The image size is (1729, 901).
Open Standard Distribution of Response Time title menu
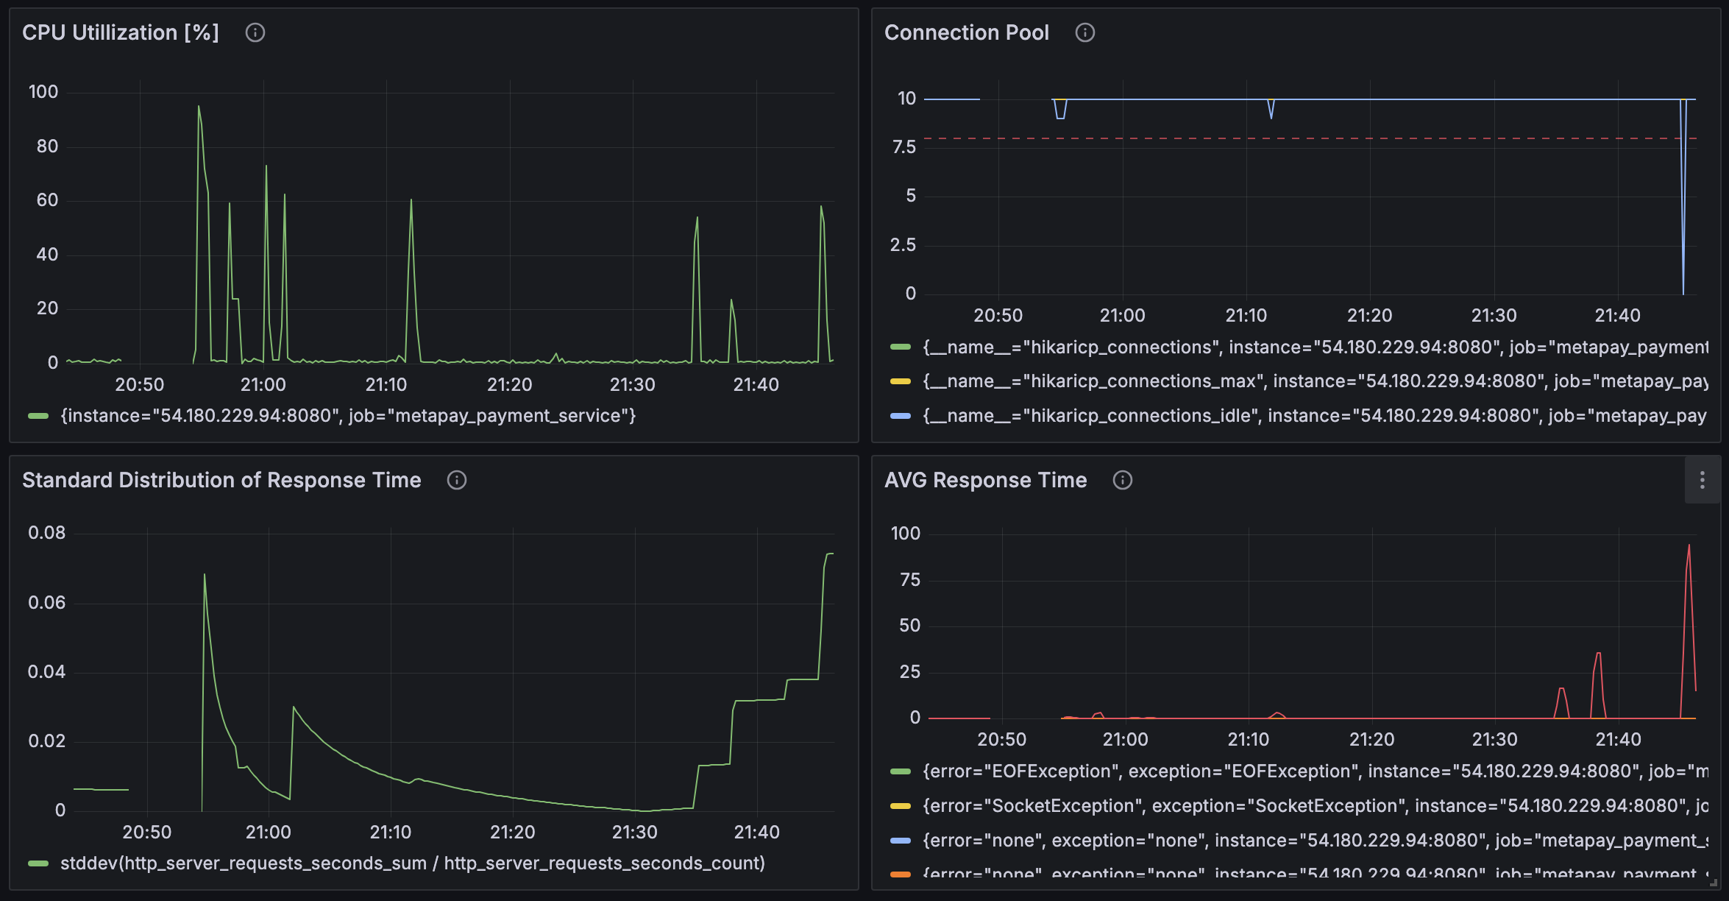point(221,480)
